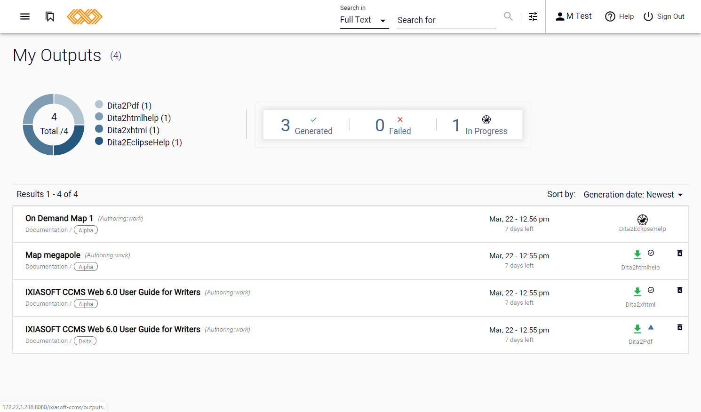Click the My Outputs heading
Image resolution: width=701 pixels, height=412 pixels.
57,55
